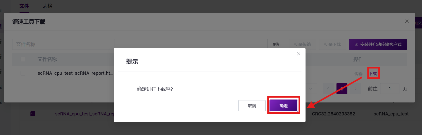Click the 下载 link in the file row
This screenshot has width=422, height=135.
[373, 73]
